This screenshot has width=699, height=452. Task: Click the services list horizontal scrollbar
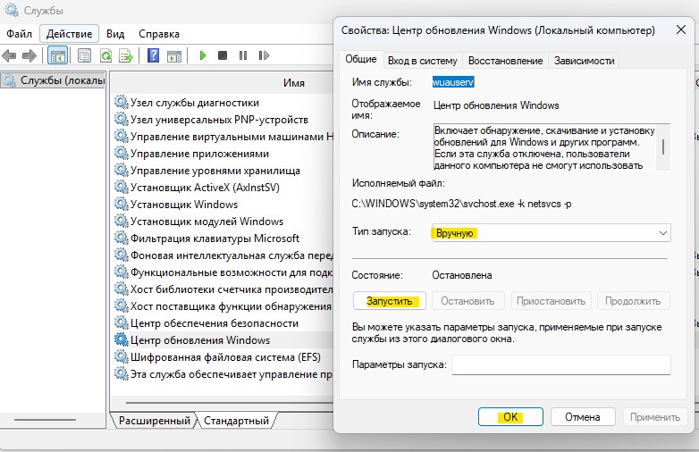(229, 403)
